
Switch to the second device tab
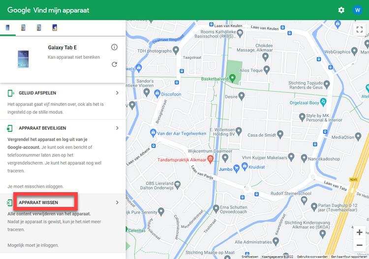(23, 28)
